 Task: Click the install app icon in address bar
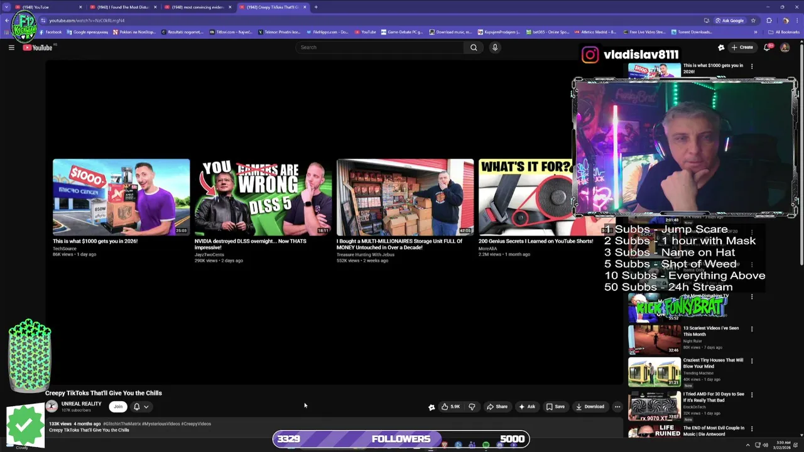click(x=707, y=20)
